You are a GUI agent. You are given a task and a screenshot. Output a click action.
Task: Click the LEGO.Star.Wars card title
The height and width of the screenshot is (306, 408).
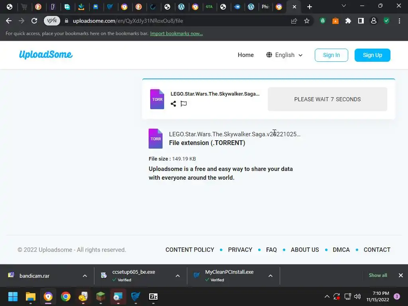(215, 94)
